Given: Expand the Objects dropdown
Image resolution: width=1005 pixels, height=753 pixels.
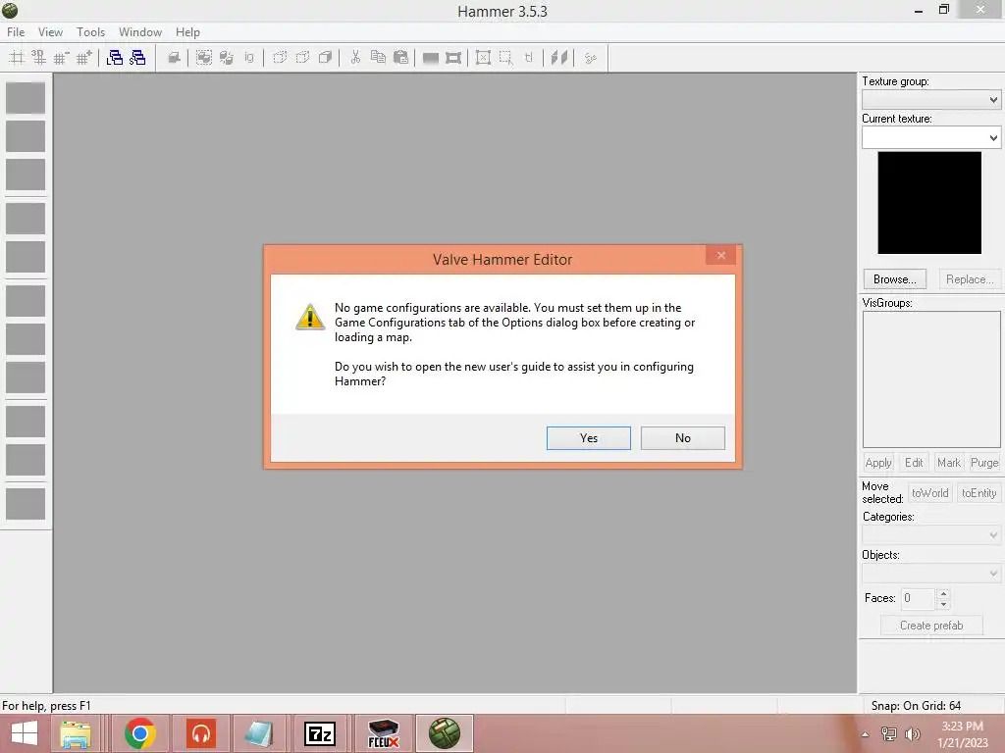Looking at the screenshot, I should tap(993, 573).
